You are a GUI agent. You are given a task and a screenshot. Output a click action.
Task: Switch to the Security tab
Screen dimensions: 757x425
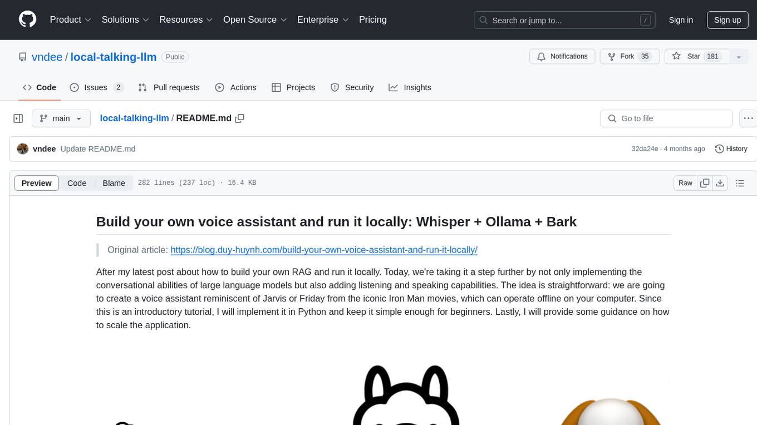pyautogui.click(x=352, y=87)
